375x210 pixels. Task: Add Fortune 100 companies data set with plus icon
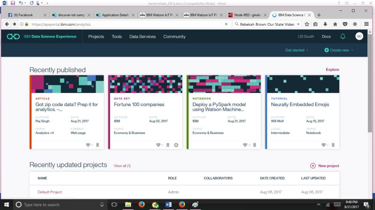176,145
